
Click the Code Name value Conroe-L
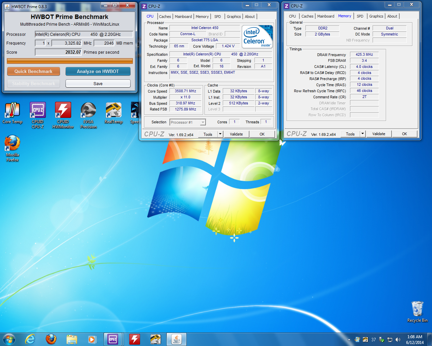coord(188,34)
